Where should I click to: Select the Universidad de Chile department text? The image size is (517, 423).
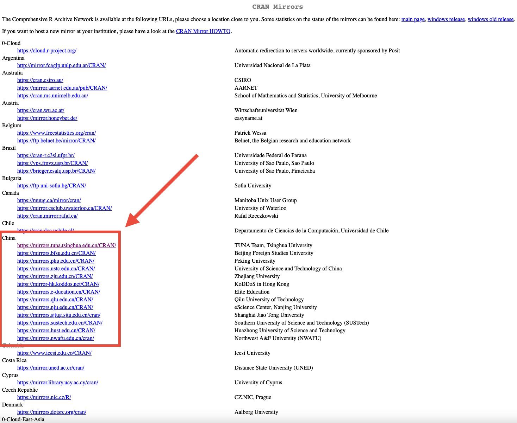(312, 231)
